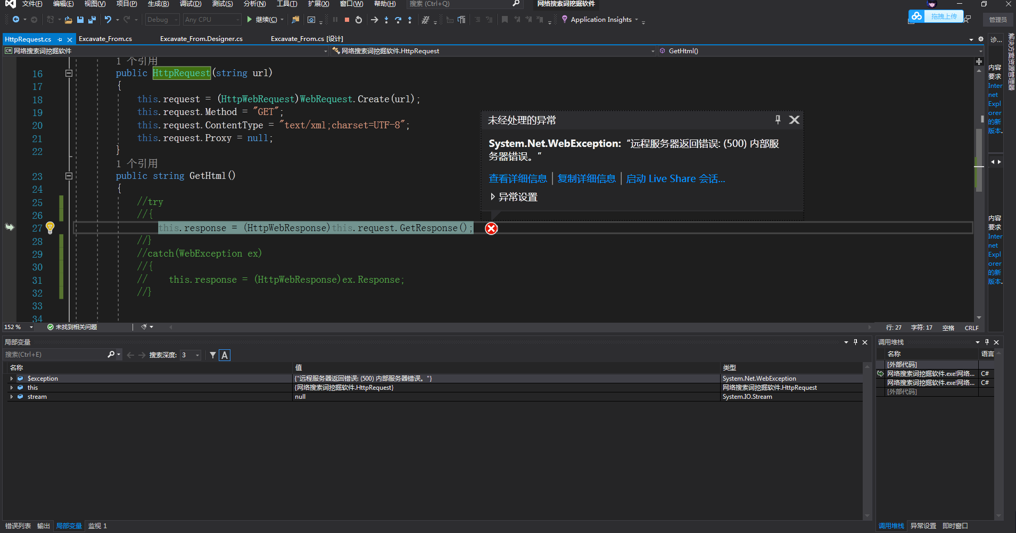Click the red exception error icon
Screen dimensions: 1016x533
491,228
